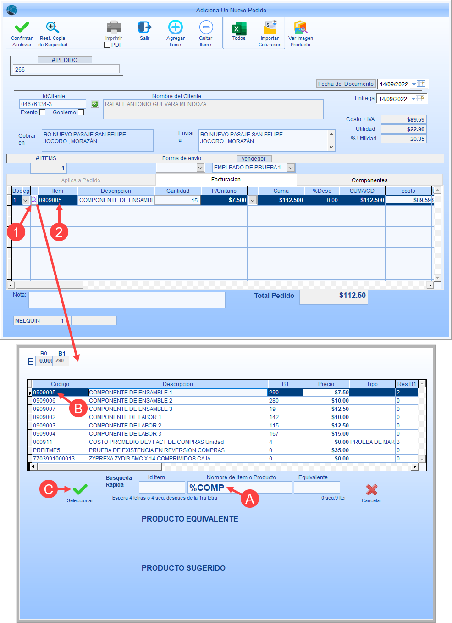The image size is (452, 623).
Task: Switch to the Facturacion tab
Action: point(226,180)
